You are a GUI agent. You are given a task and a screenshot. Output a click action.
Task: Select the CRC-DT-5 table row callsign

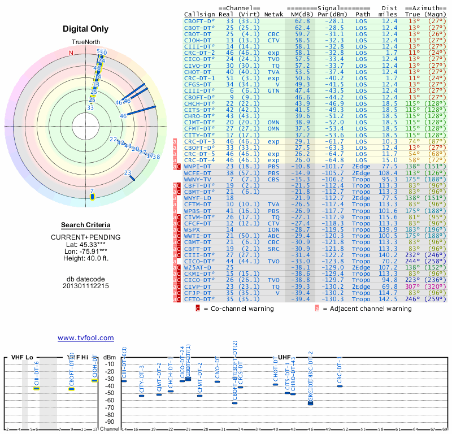coord(199,154)
